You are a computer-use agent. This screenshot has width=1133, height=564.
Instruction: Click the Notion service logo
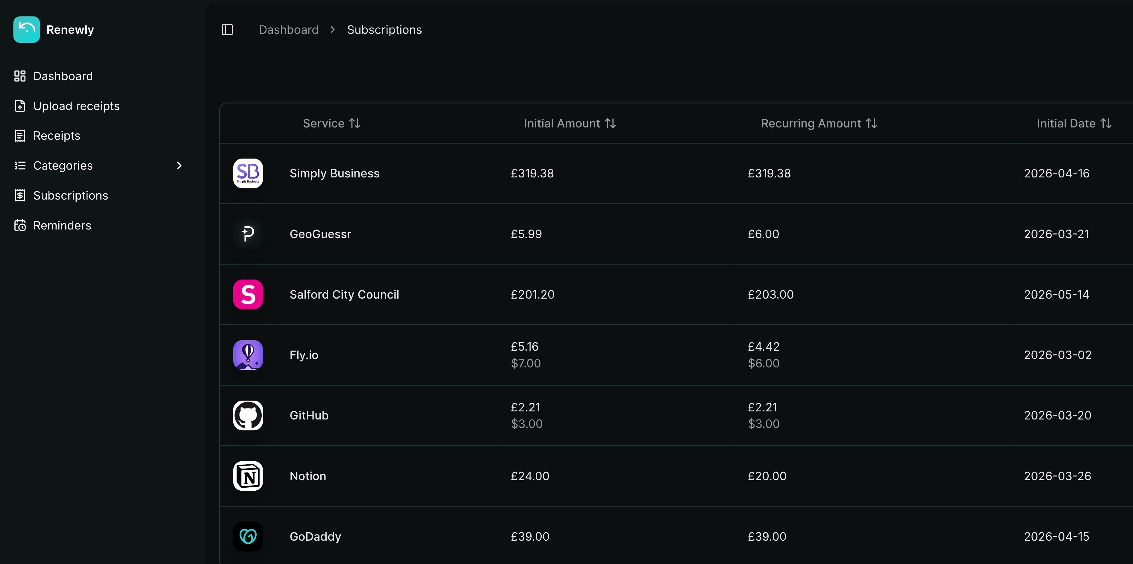pos(248,476)
